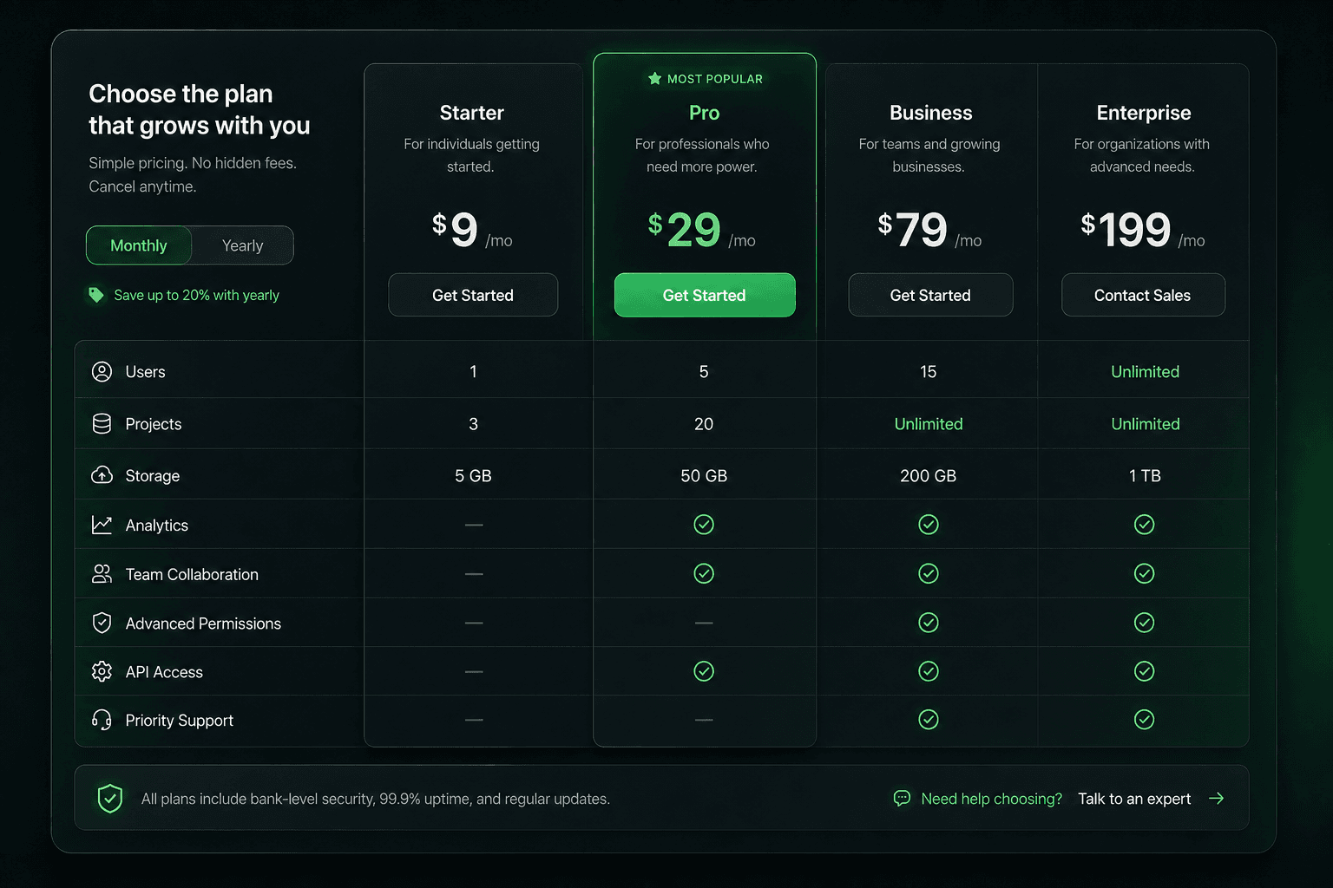This screenshot has width=1333, height=888.
Task: Click the 5 GB storage cell
Action: click(x=473, y=476)
